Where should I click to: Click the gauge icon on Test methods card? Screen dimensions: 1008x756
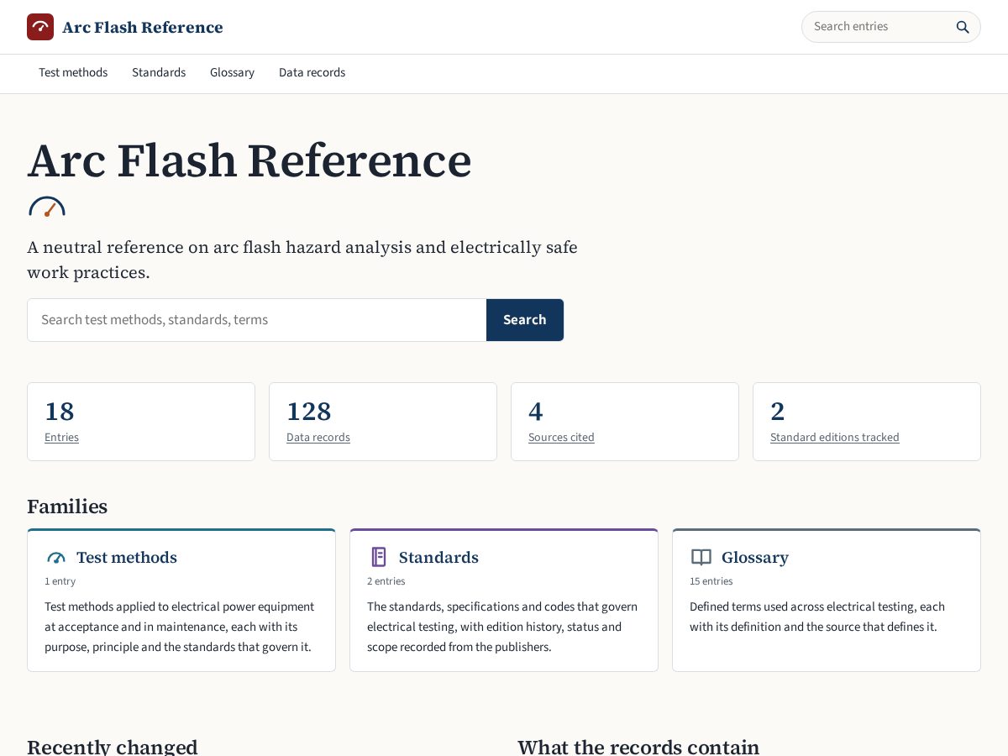[x=56, y=558]
